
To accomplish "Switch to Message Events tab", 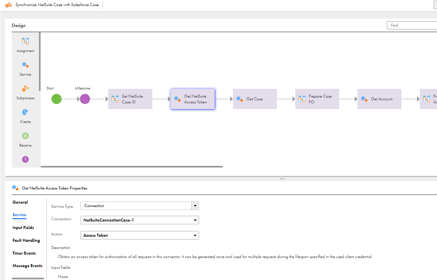I will pos(27,266).
